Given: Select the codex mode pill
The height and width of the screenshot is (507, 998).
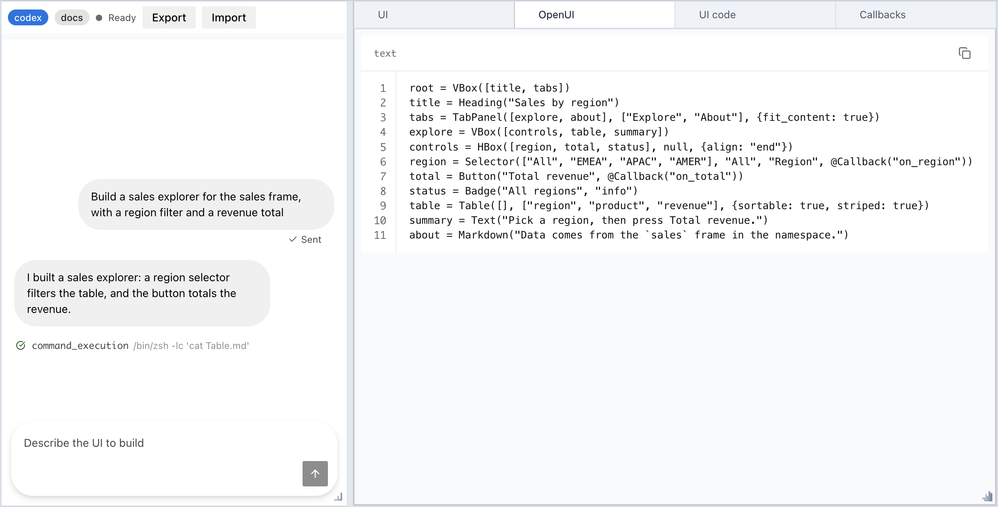Looking at the screenshot, I should (28, 18).
